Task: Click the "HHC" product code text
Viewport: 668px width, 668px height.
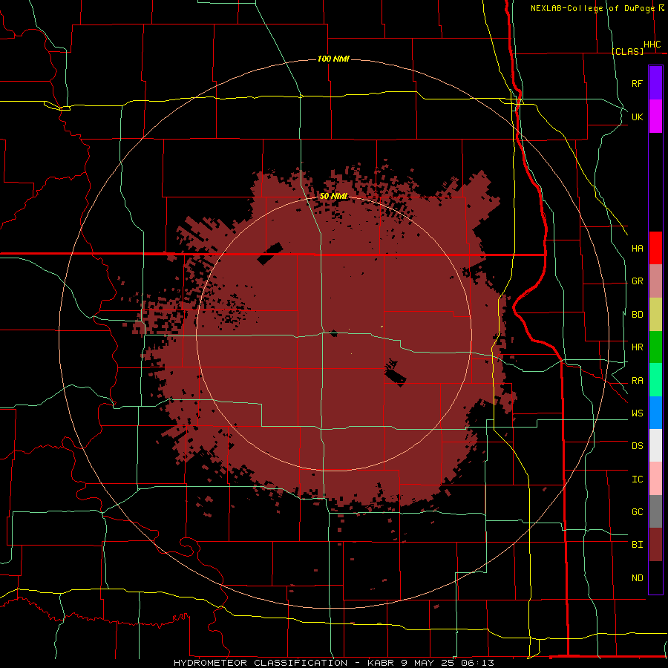Action: pyautogui.click(x=652, y=45)
